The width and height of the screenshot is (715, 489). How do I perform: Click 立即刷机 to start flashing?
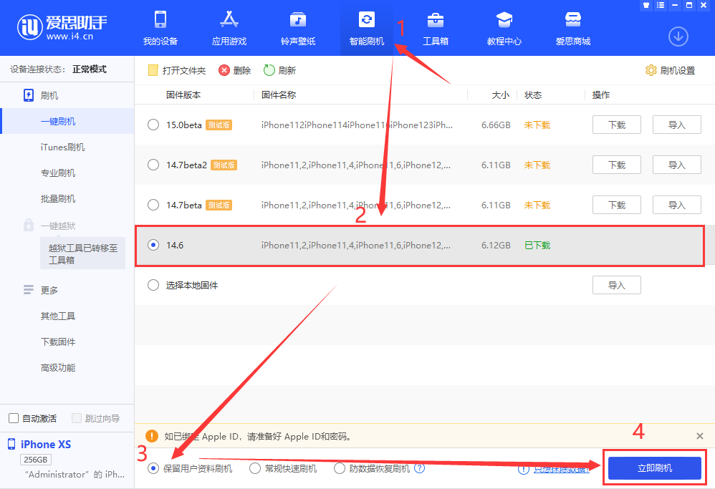[x=654, y=468]
